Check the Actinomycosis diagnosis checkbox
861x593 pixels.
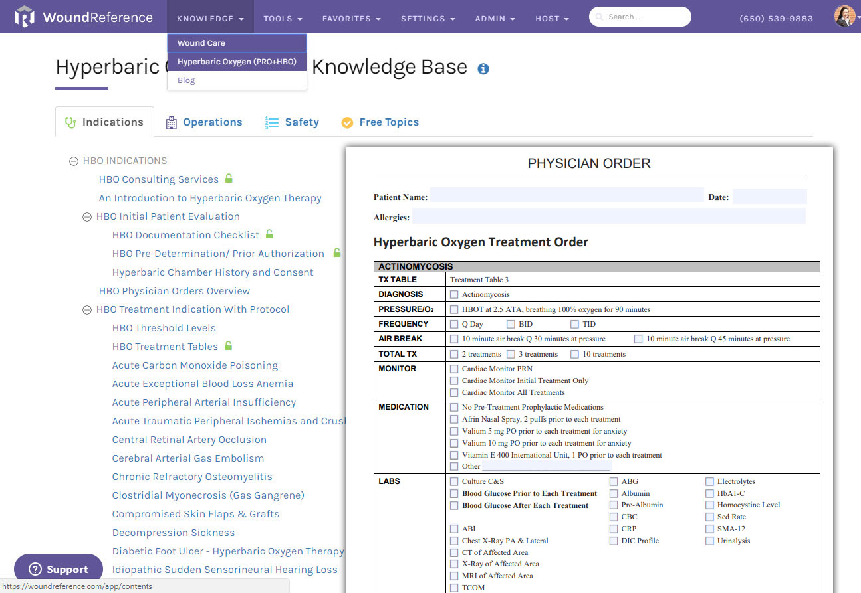(x=454, y=294)
